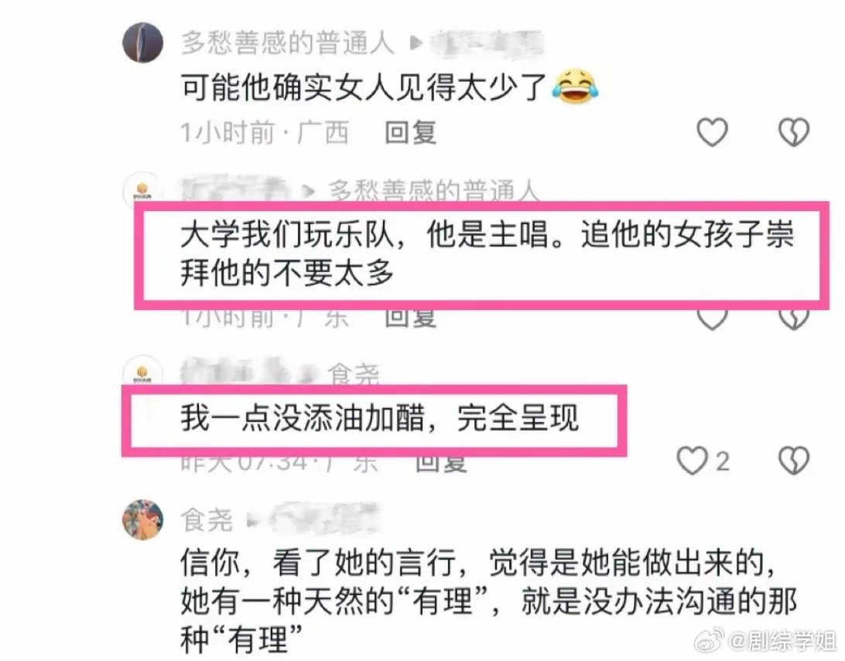Viewport: 845px width, 661px height.
Task: Click the blurred username after the top triangle arrow
Action: [487, 43]
